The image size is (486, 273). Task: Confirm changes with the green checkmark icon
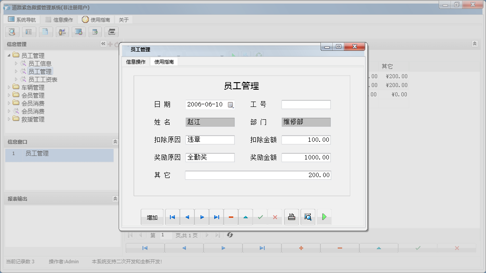click(261, 216)
